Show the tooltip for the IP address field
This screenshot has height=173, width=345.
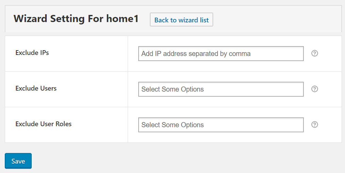tap(315, 53)
